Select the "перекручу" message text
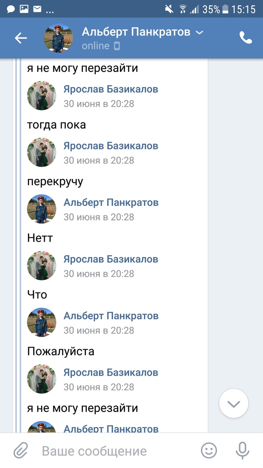 (55, 181)
